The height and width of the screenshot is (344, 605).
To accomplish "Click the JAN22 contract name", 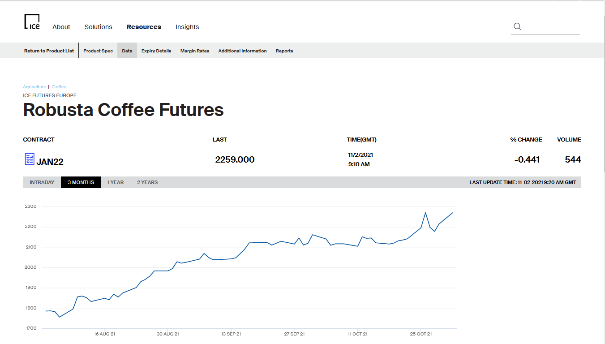I will point(50,162).
